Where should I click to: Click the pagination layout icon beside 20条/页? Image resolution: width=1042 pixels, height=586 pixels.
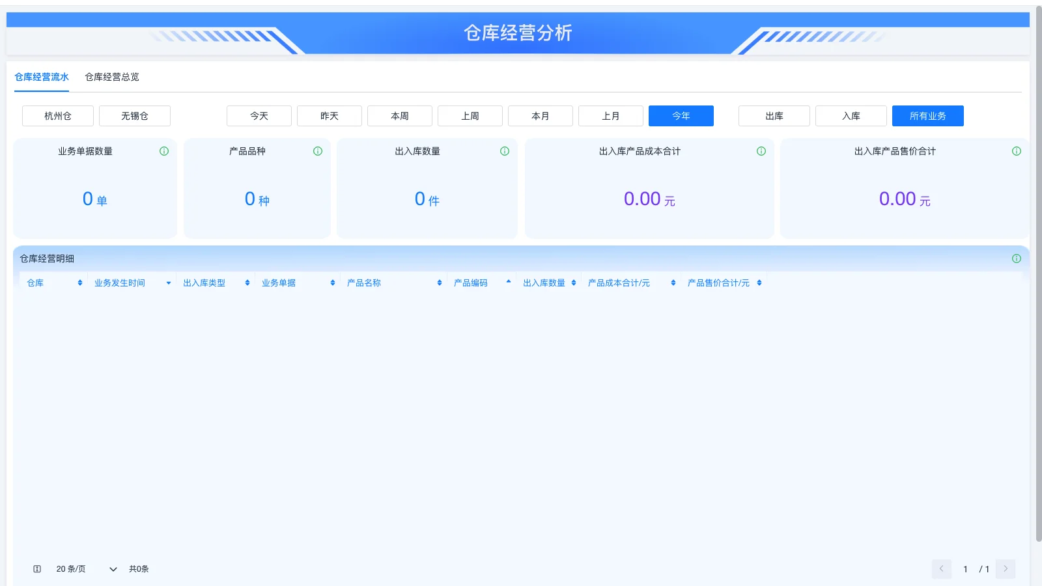[37, 568]
